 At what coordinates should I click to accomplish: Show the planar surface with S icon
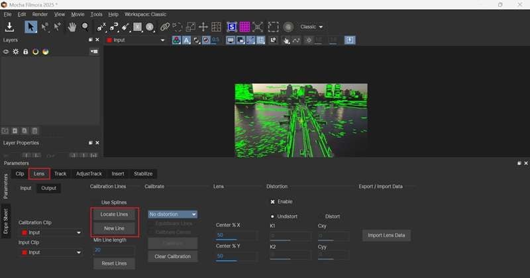(x=232, y=26)
